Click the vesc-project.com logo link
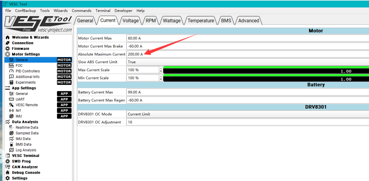This screenshot has width=369, height=181. (55, 30)
